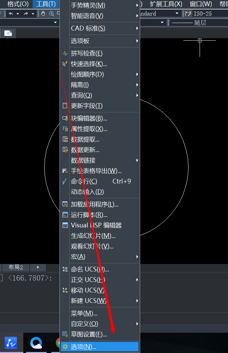Open the undo history dropdown arrow
The width and height of the screenshot is (228, 353).
[x=18, y=14]
